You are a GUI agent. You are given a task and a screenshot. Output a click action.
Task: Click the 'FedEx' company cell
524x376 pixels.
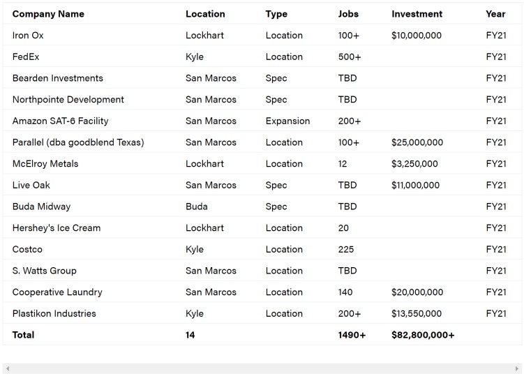(x=26, y=57)
